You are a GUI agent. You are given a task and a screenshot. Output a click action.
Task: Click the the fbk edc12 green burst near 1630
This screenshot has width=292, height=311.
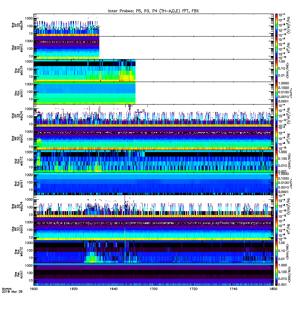click(x=92, y=259)
